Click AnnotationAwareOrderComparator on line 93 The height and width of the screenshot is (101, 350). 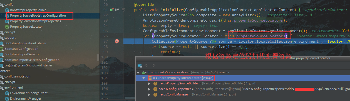point(176,20)
